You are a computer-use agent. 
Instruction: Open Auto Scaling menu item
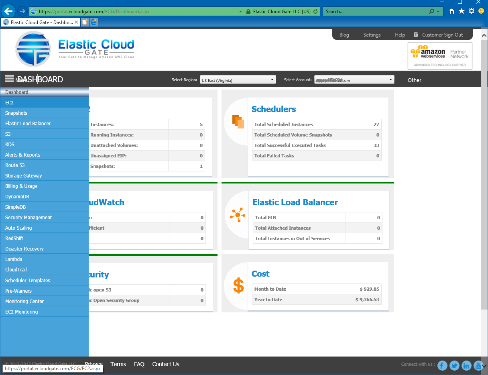[x=44, y=228]
